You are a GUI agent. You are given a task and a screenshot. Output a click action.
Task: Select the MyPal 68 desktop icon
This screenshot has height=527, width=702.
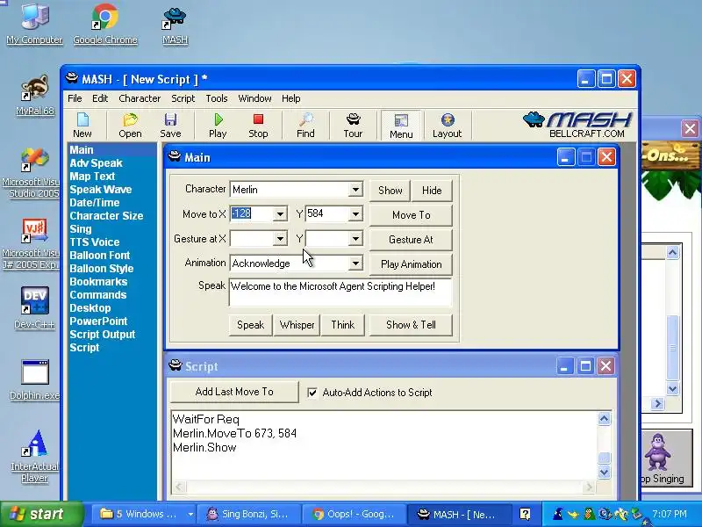pyautogui.click(x=35, y=95)
